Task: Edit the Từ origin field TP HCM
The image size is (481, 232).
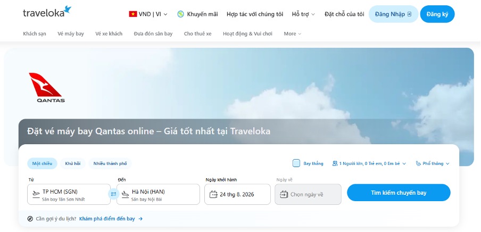Action: [69, 194]
